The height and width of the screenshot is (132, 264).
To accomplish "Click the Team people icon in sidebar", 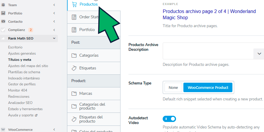I will tap(3, 5).
